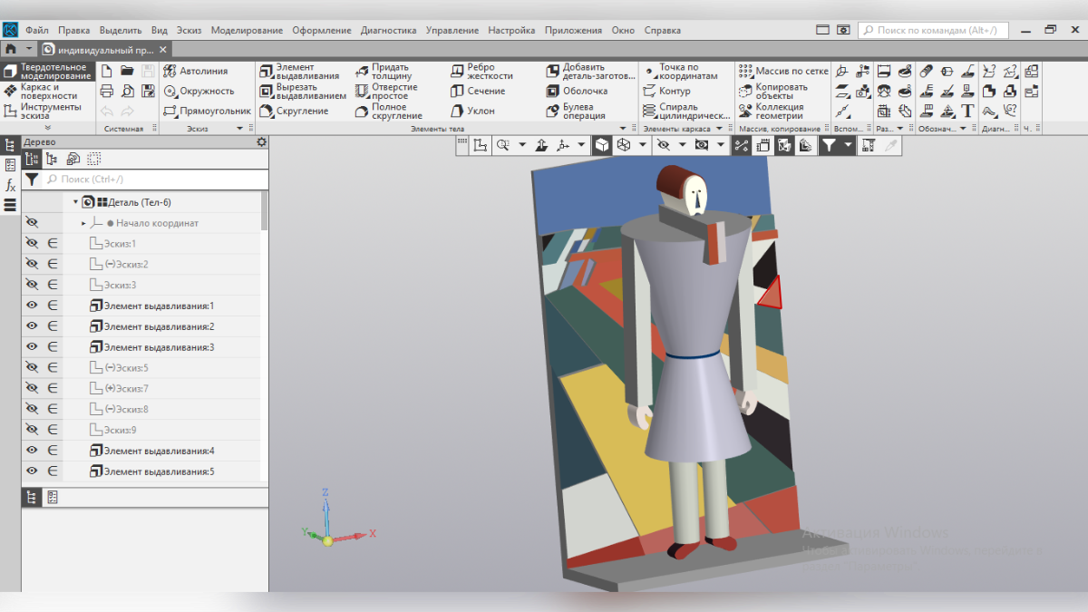The height and width of the screenshot is (612, 1088).
Task: Expand the Начало координат tree node
Action: (x=83, y=223)
